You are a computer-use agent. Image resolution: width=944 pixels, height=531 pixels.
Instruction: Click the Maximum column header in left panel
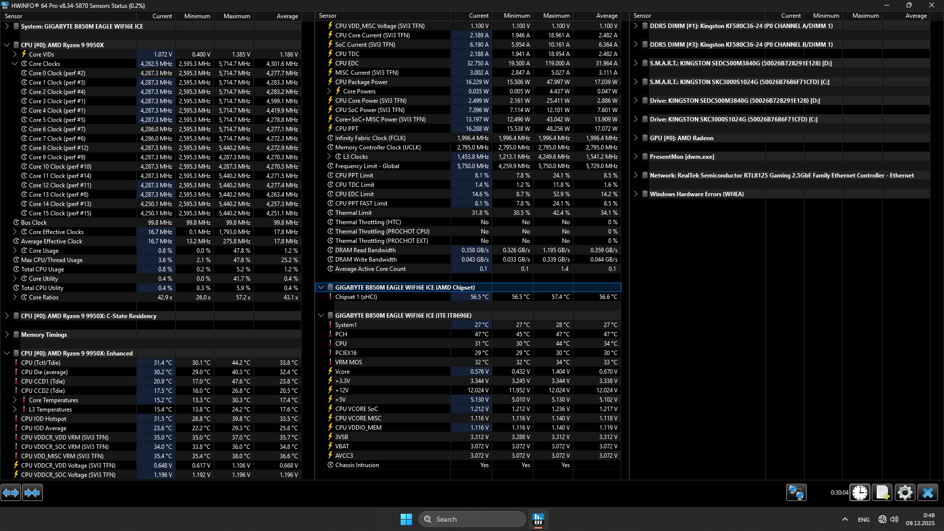(x=236, y=16)
